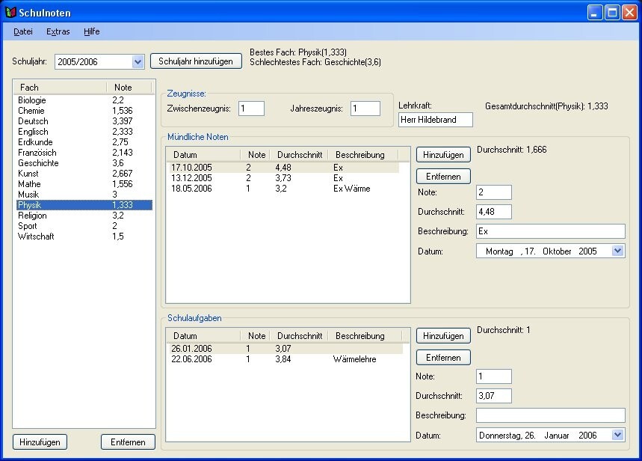Select Geschichte in the subject list
Viewport: 642px width, 461px height.
pos(84,163)
